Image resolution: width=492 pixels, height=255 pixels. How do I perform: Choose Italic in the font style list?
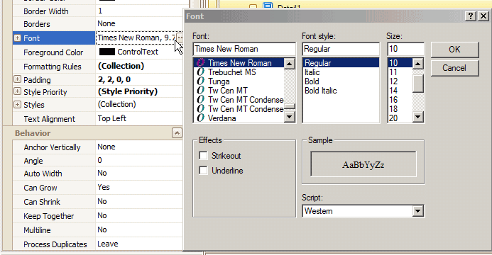[x=312, y=72]
